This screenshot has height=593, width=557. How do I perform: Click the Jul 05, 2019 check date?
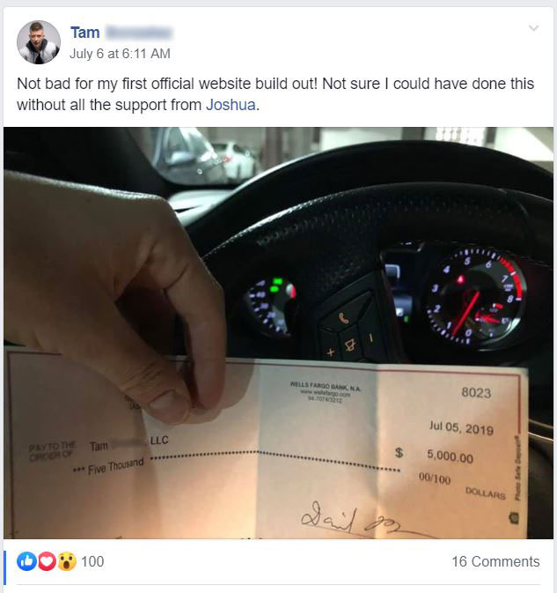[x=461, y=427]
